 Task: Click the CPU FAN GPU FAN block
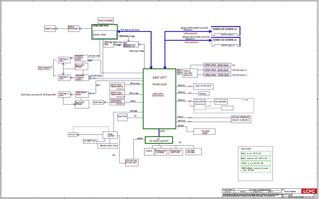click(190, 151)
